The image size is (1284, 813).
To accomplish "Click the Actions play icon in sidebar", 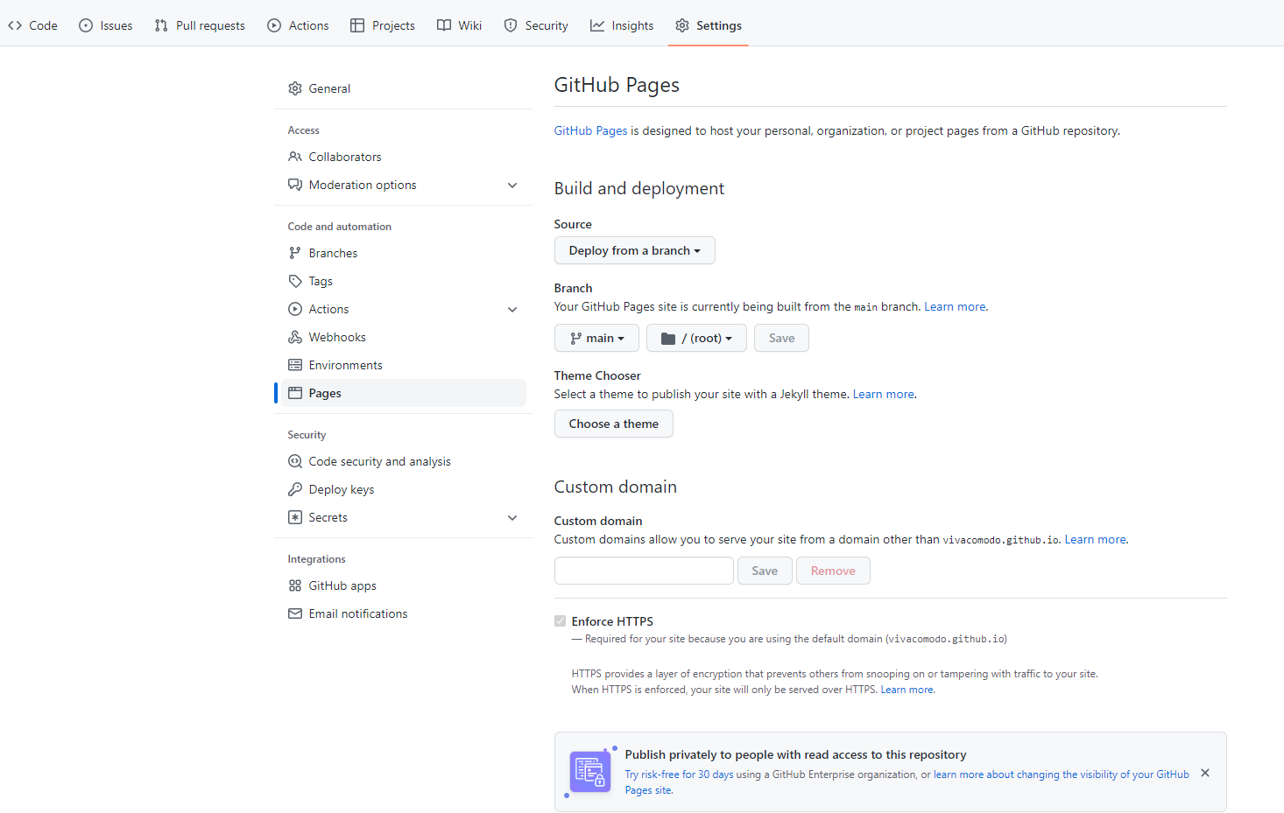I will 295,309.
